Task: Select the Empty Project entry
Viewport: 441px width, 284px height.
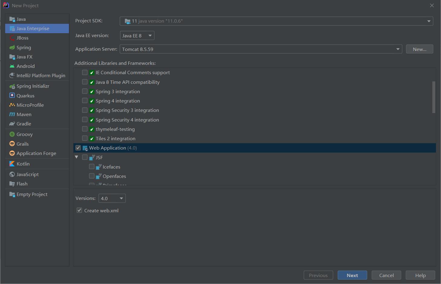Action: pyautogui.click(x=37, y=194)
